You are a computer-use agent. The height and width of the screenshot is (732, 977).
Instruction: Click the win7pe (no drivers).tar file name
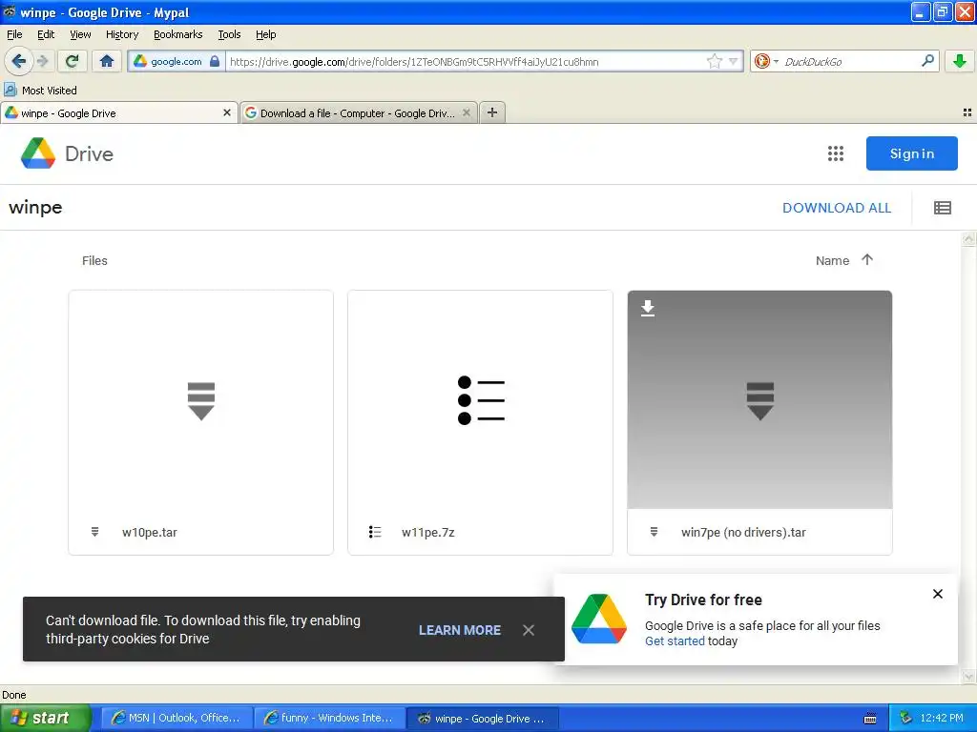click(743, 532)
